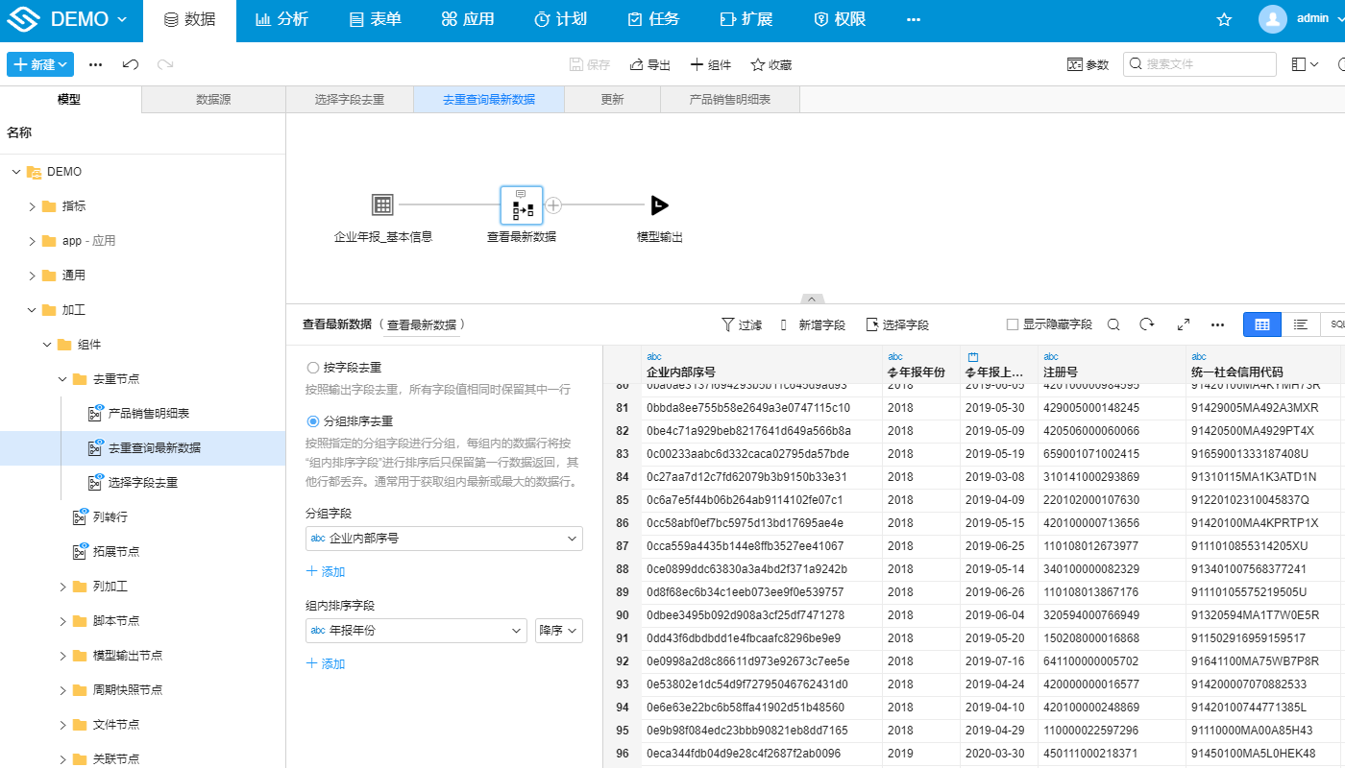1345x768 pixels.
Task: Click the search icon in data toolbar
Action: pyautogui.click(x=1113, y=324)
